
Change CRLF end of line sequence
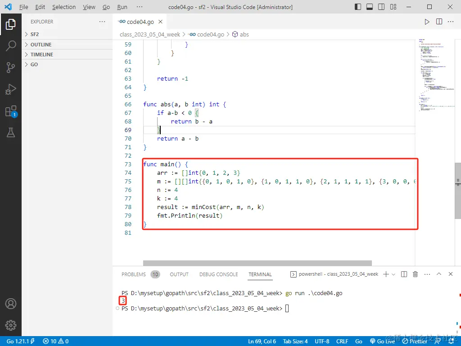[342, 341]
